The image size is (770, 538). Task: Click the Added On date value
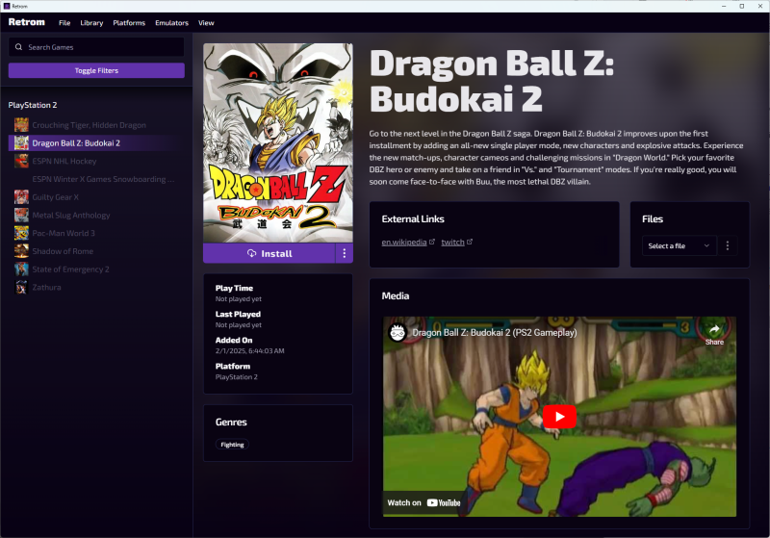pos(249,351)
